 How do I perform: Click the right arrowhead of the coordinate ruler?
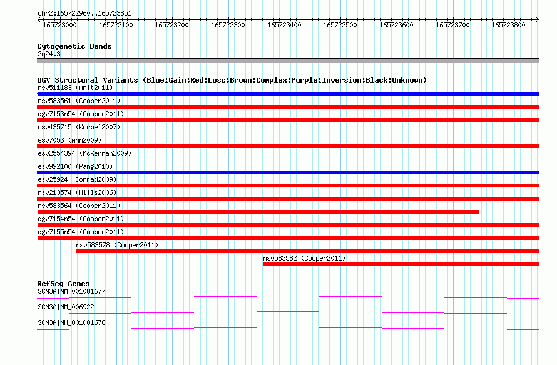pos(538,20)
